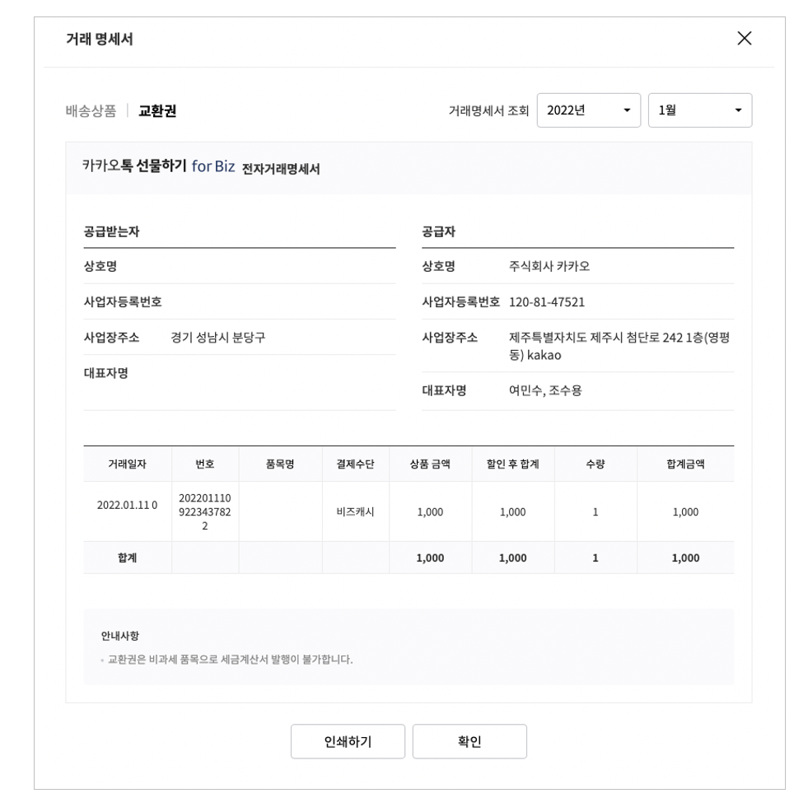This screenshot has height=798, width=808.
Task: Click supplier name 주식회사 카카오
Action: click(549, 266)
